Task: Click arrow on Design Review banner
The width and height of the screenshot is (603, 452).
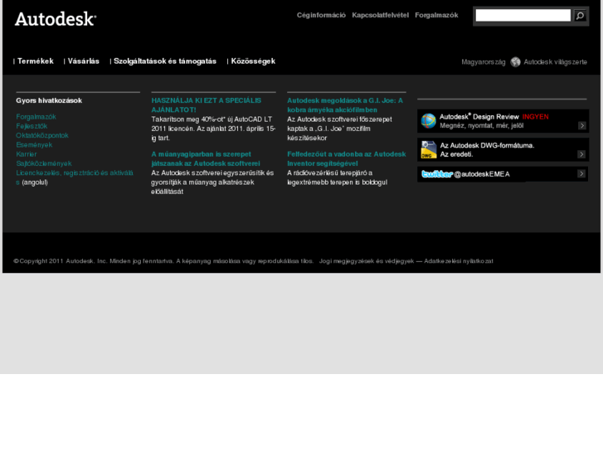Action: click(x=581, y=125)
